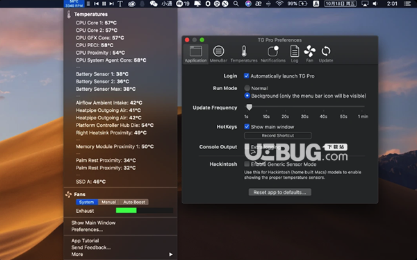Screen dimensions: 417x260
Task: Toggle Automatically launch TG Pro checkbox
Action: [247, 76]
